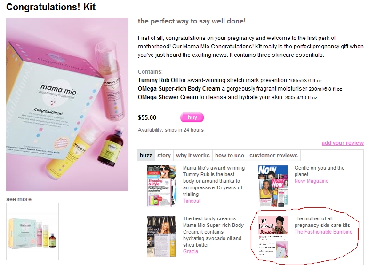Click the OMega Shower Cream product name
368x265 pixels.
168,97
